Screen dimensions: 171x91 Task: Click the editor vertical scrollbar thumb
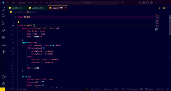[x=170, y=25]
